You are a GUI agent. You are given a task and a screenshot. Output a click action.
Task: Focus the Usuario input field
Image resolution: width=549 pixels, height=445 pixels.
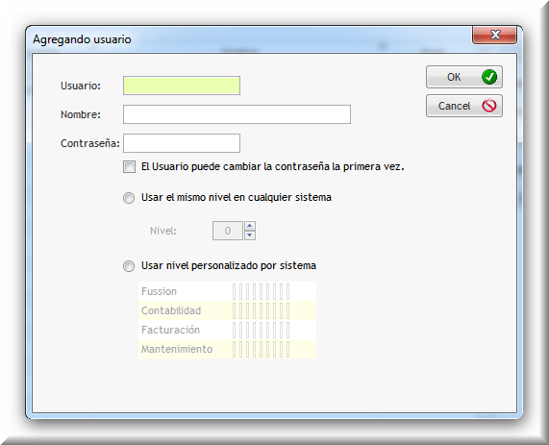pyautogui.click(x=182, y=86)
